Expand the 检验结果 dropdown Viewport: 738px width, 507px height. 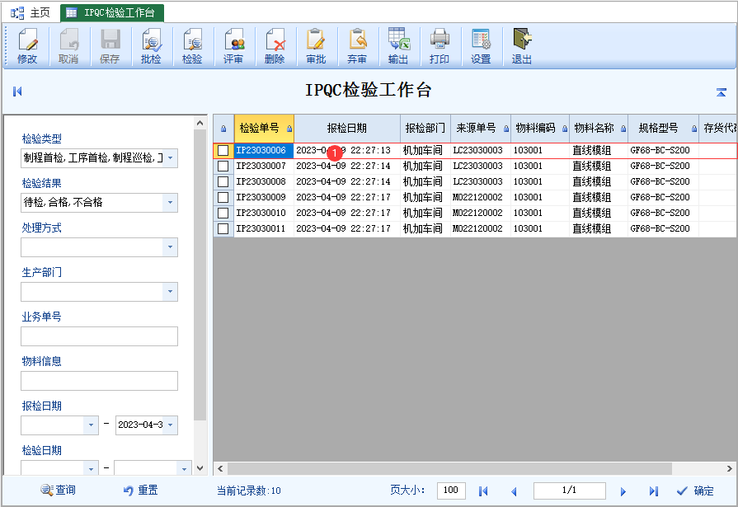(x=170, y=203)
